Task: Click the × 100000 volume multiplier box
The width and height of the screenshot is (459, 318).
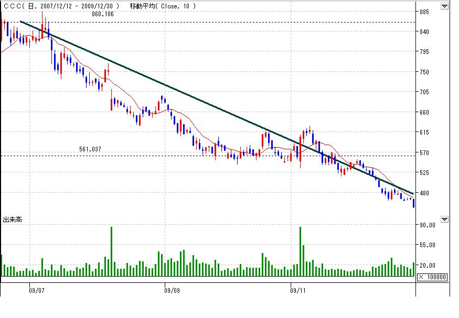Action: pyautogui.click(x=433, y=277)
